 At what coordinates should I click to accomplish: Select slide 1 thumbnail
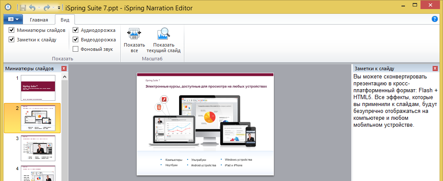[38, 87]
